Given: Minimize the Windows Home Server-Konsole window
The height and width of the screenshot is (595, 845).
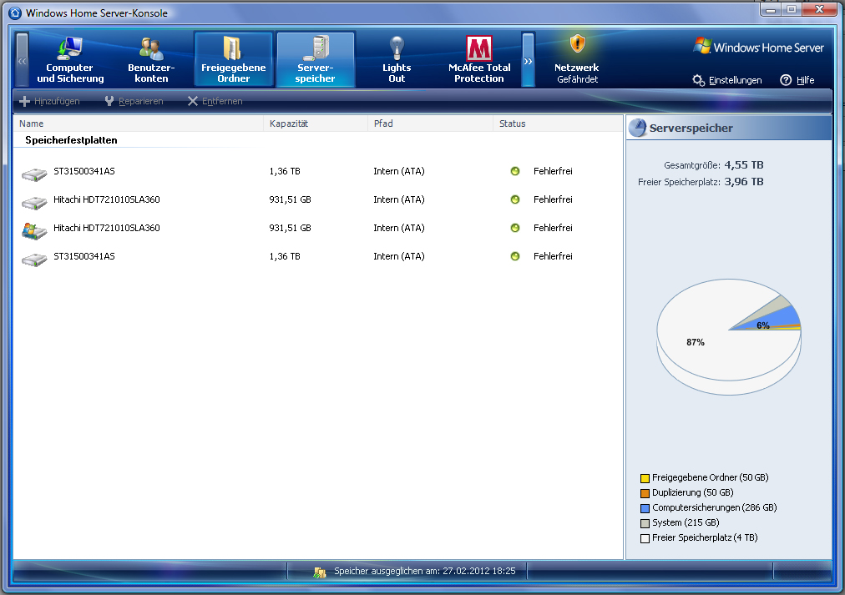Looking at the screenshot, I should click(x=772, y=9).
